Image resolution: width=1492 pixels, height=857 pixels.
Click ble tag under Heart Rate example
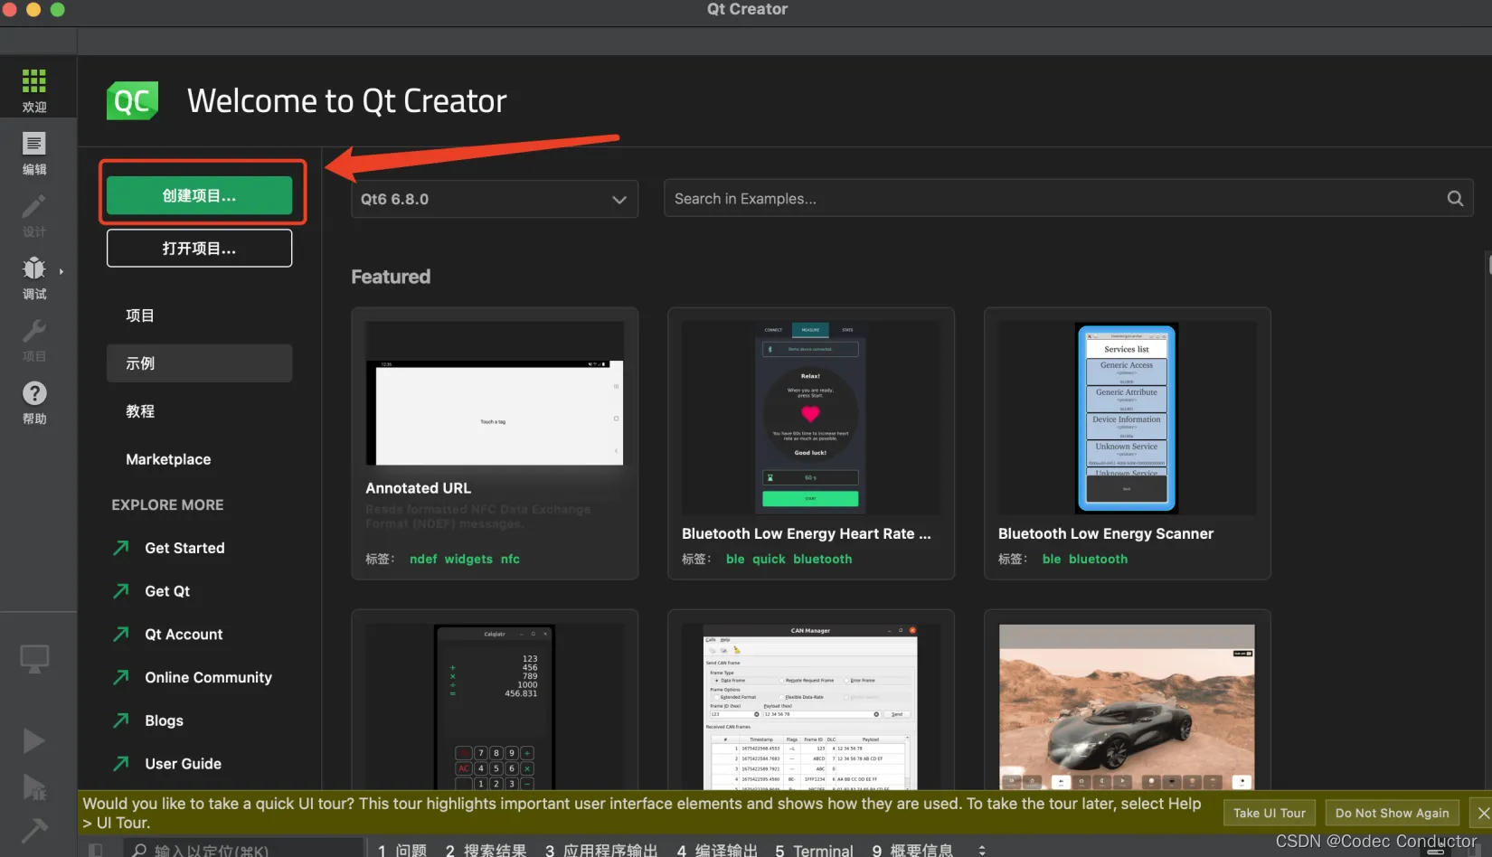(735, 559)
